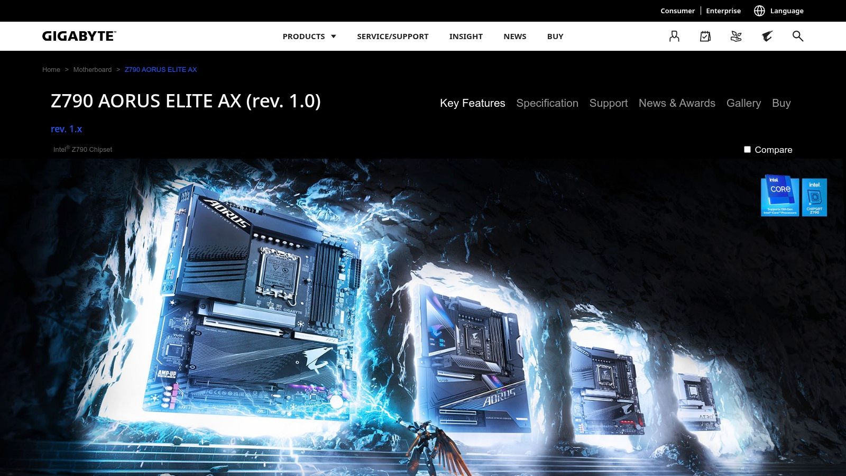Open the Language selector text
The width and height of the screenshot is (846, 476).
pyautogui.click(x=787, y=11)
